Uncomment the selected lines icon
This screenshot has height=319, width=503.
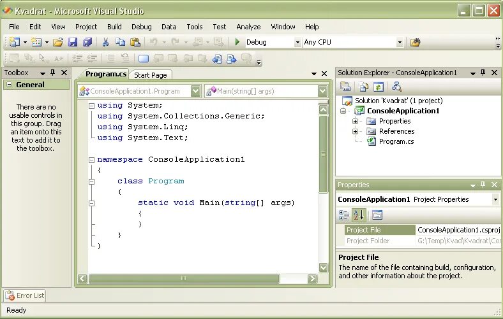click(x=125, y=58)
